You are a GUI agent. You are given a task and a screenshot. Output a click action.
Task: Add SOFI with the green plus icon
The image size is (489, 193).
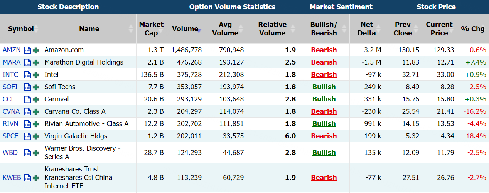pos(36,87)
